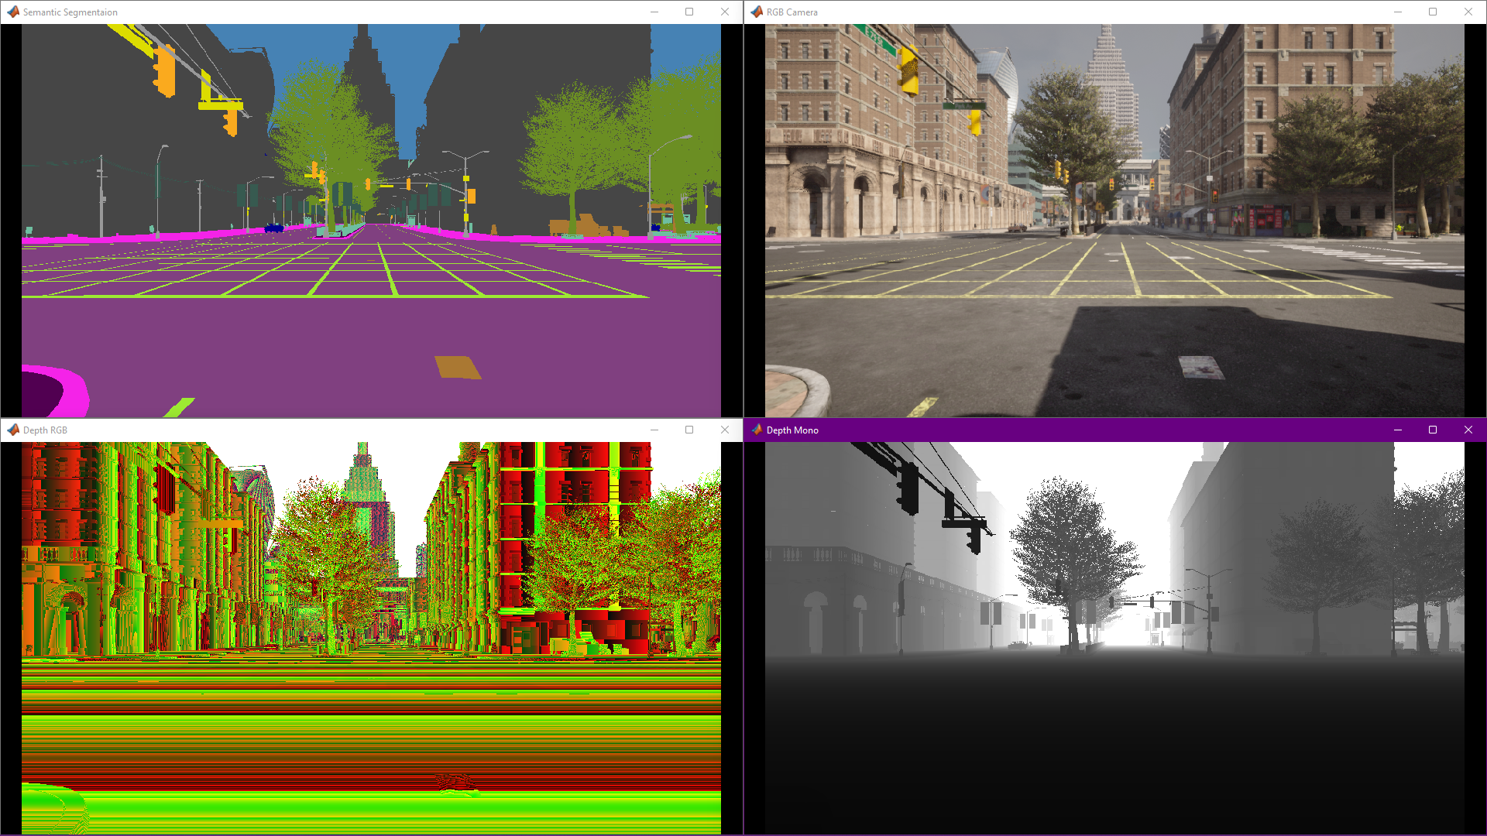The height and width of the screenshot is (836, 1487).
Task: Click MATLAB icon in Depth Mono window
Action: pos(757,430)
